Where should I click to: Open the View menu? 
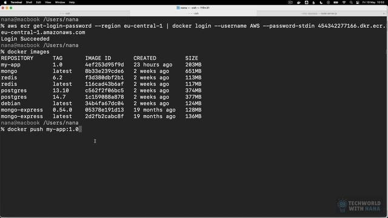coord(48,2)
